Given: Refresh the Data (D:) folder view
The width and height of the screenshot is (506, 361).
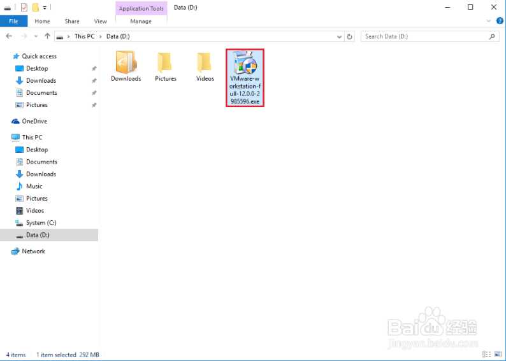Looking at the screenshot, I should (349, 36).
